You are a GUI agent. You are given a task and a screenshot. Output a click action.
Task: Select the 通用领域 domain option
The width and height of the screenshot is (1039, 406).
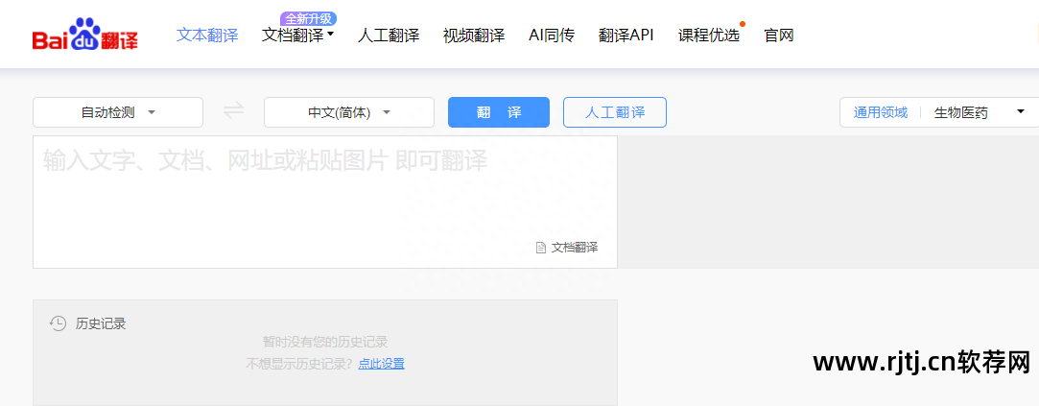pyautogui.click(x=880, y=112)
